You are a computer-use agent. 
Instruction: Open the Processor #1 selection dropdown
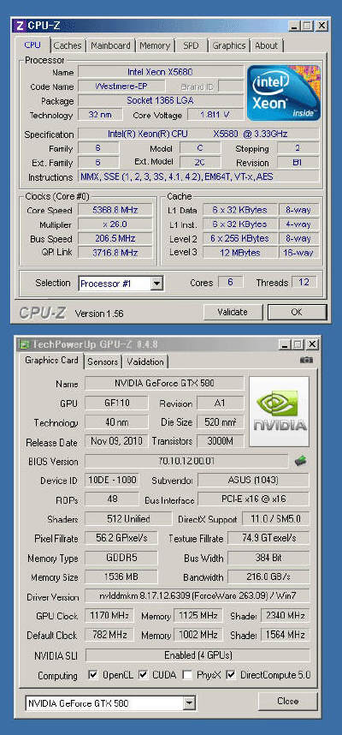click(157, 284)
